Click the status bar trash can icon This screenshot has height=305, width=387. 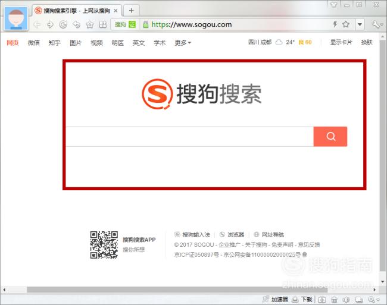click(334, 300)
